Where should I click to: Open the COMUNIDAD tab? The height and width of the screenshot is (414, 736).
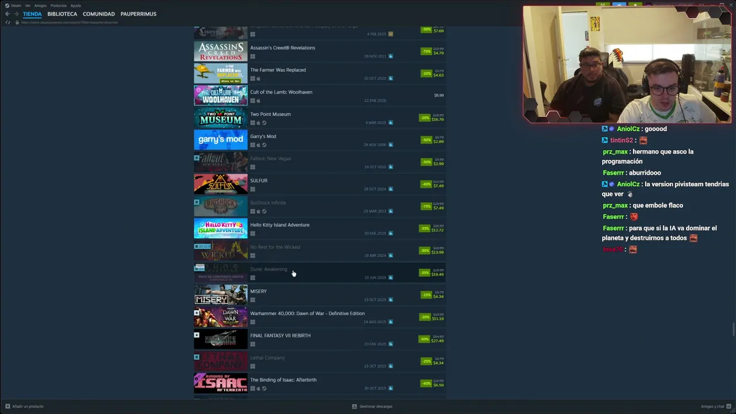[x=99, y=14]
